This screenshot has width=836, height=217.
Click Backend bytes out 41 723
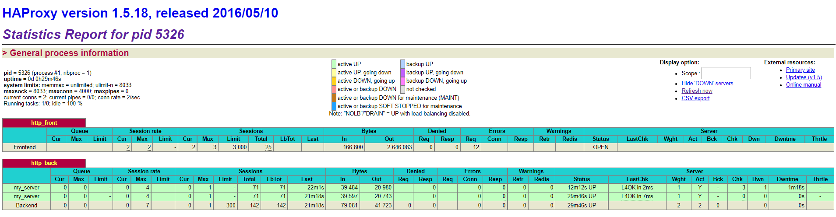tap(383, 205)
